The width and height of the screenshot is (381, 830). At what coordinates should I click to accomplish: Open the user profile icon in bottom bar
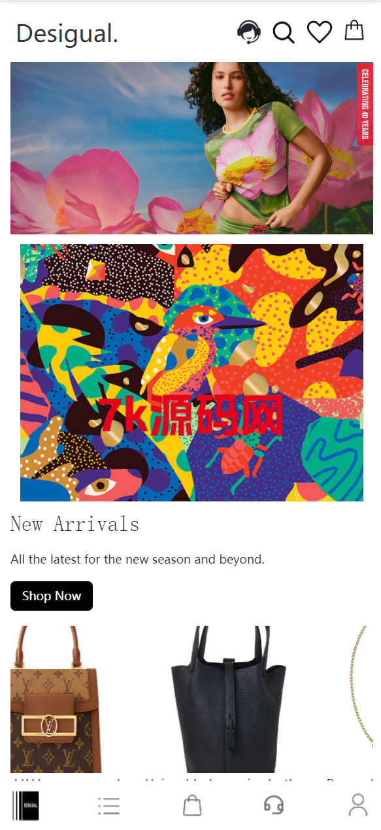tap(358, 805)
